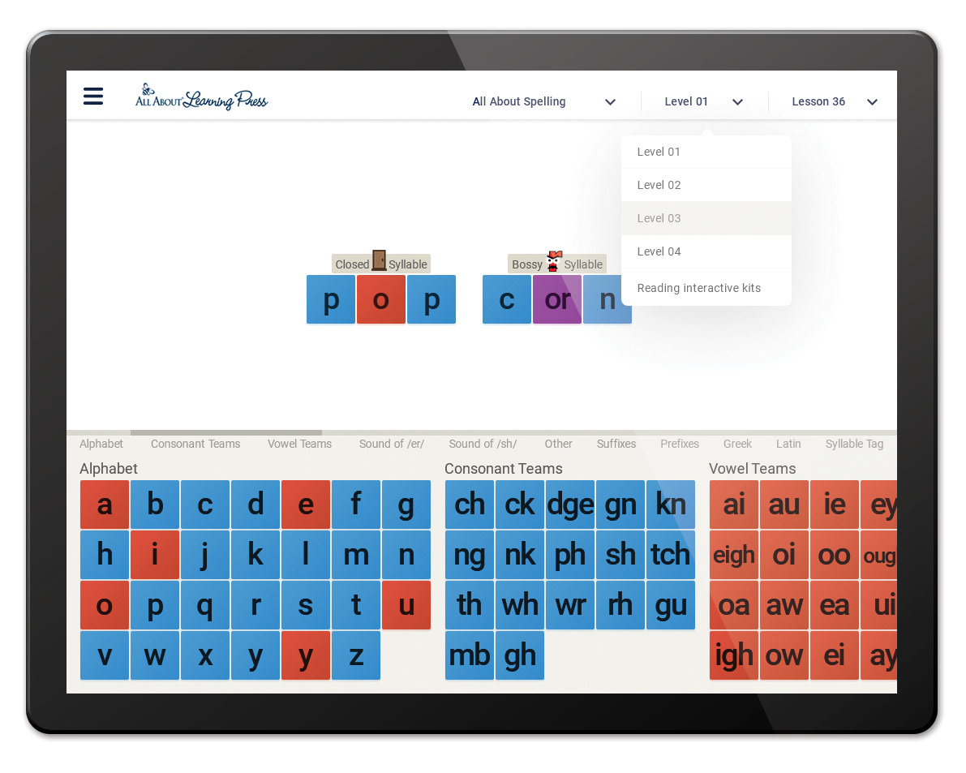Select the 'm' alphabet tile

pyautogui.click(x=355, y=554)
